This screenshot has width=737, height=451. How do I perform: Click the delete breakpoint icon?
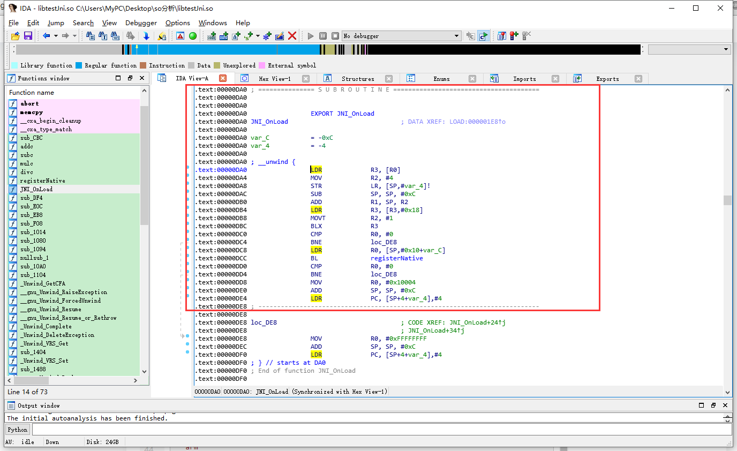coord(527,36)
